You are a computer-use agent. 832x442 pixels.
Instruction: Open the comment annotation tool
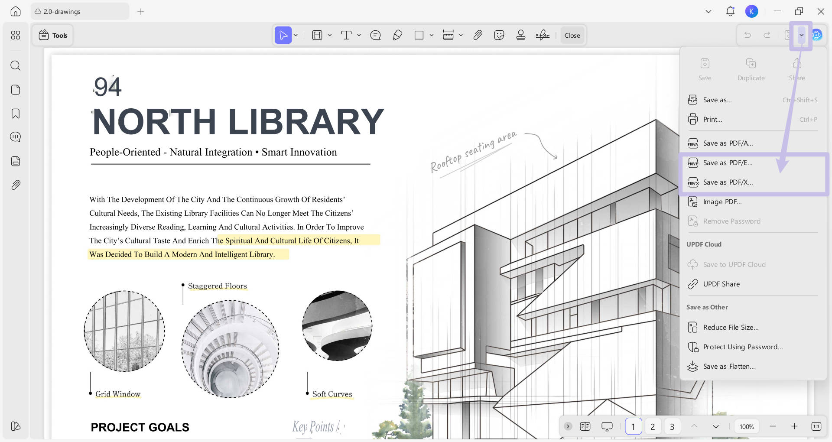point(375,35)
